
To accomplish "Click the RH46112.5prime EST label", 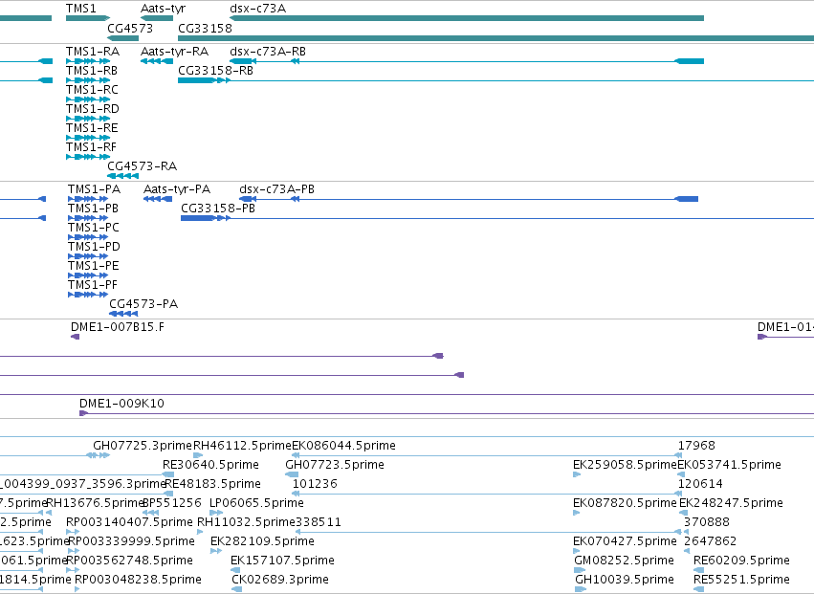I will [242, 446].
